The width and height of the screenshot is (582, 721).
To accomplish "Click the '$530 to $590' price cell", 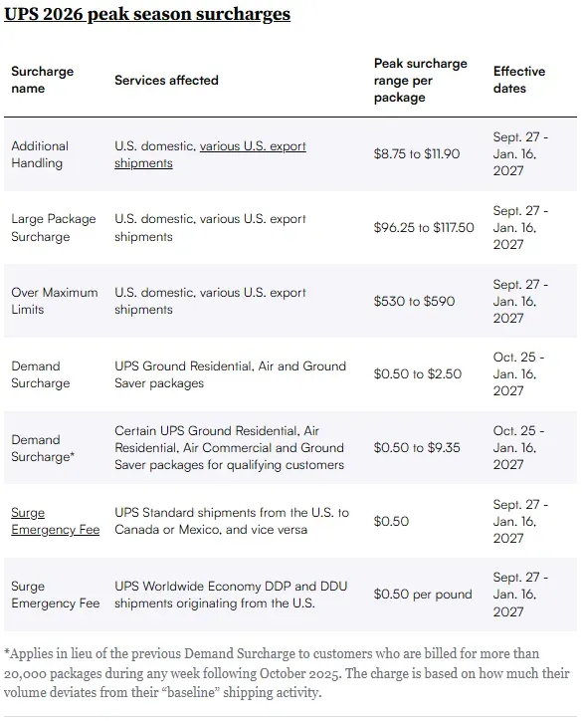I will [x=414, y=301].
